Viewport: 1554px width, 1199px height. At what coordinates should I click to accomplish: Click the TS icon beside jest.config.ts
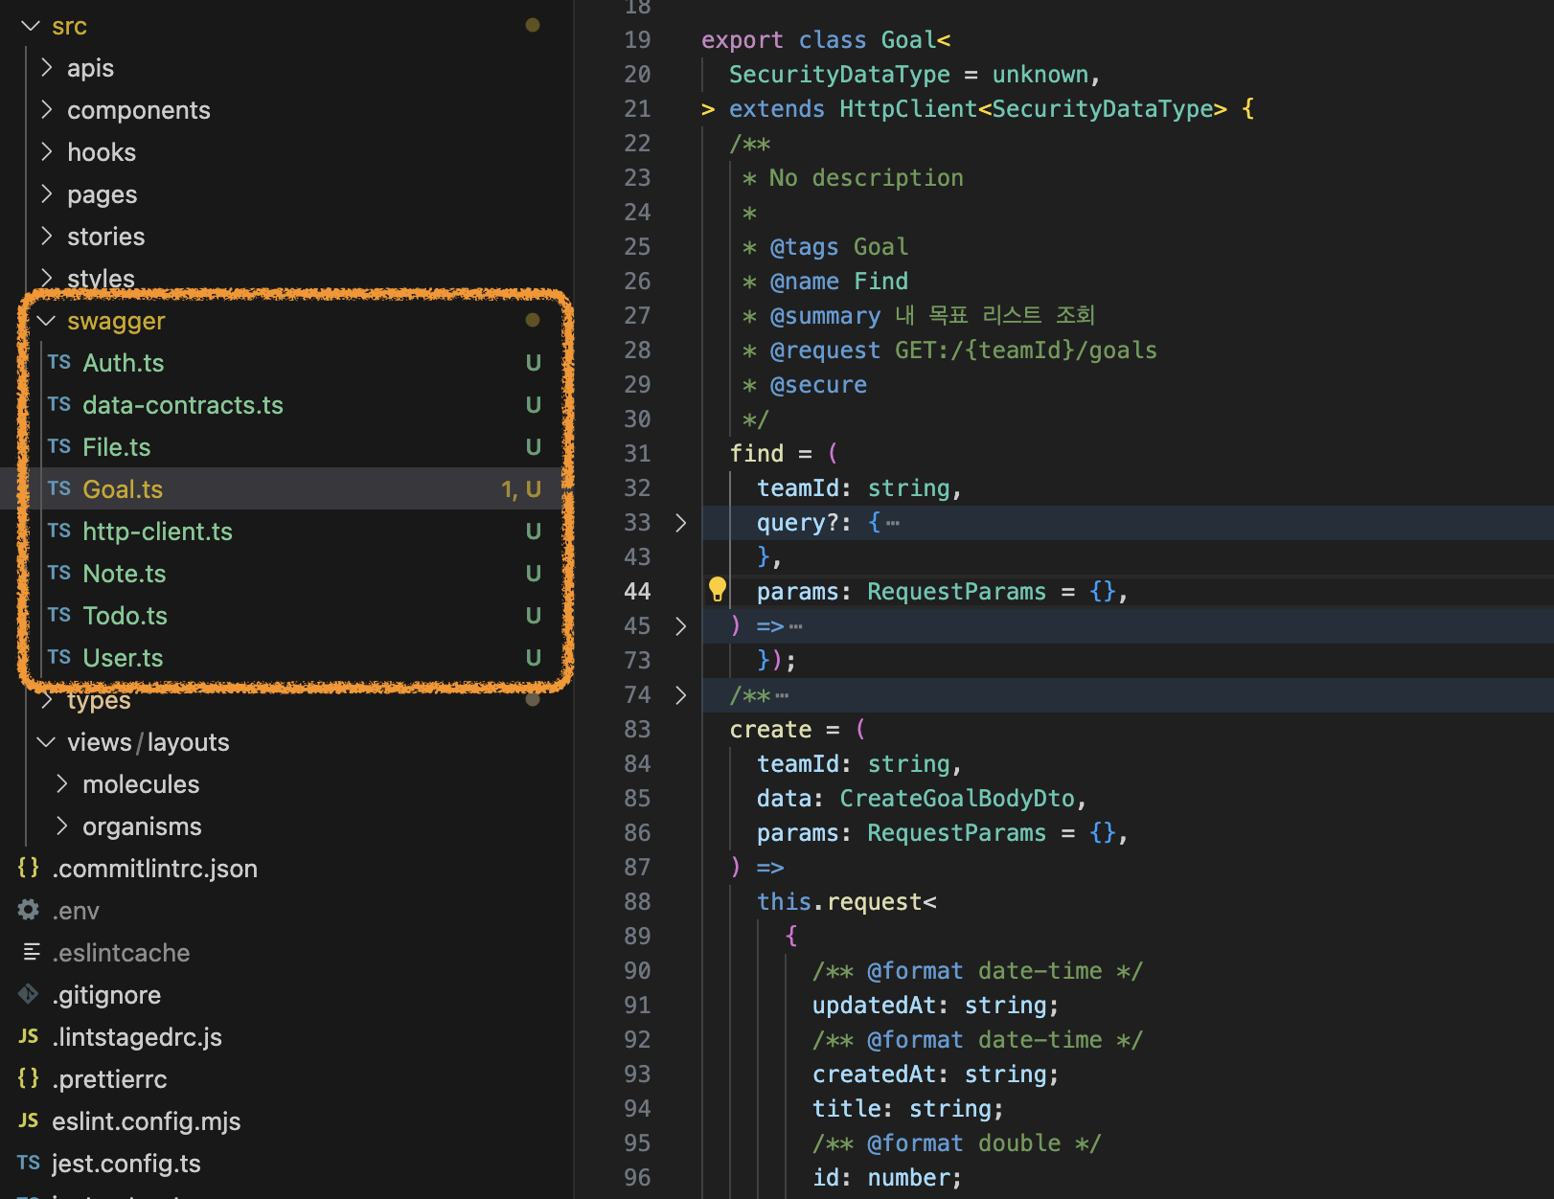tap(29, 1163)
